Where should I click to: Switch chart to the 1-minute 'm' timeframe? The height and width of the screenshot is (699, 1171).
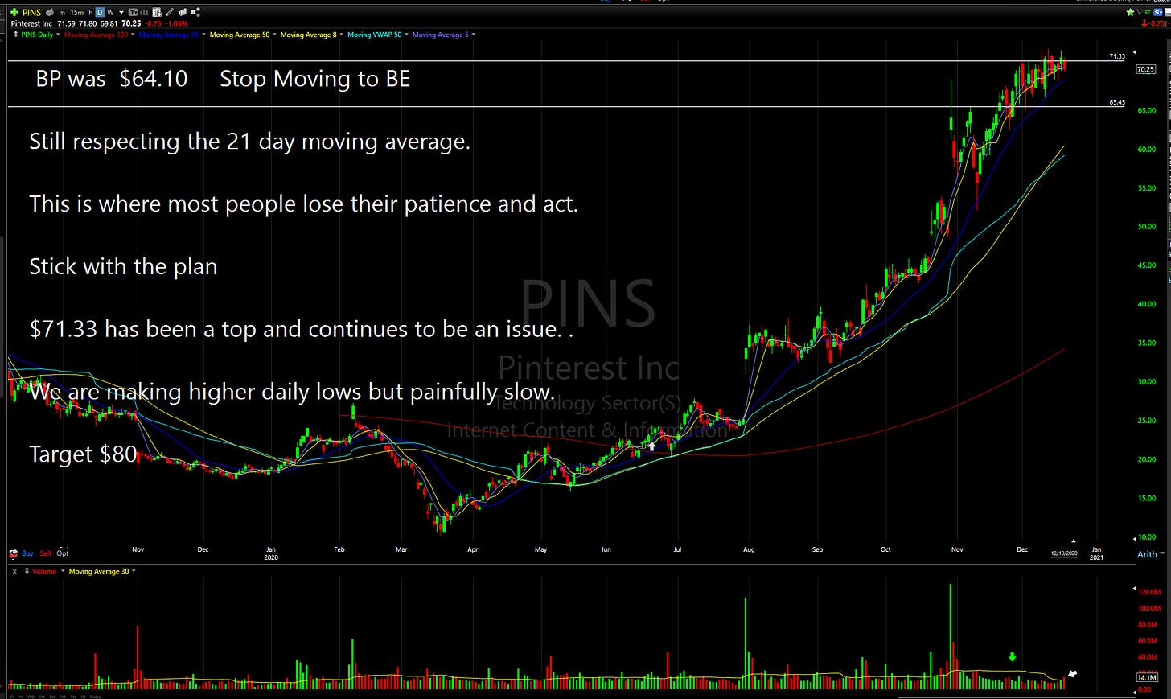point(62,13)
